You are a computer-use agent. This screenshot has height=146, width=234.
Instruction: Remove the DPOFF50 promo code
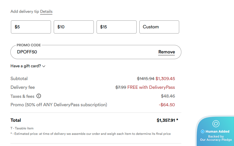(167, 52)
